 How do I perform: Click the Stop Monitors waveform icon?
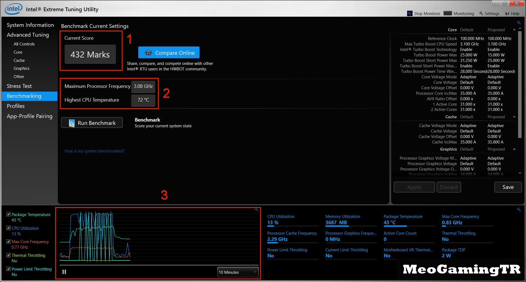point(410,13)
